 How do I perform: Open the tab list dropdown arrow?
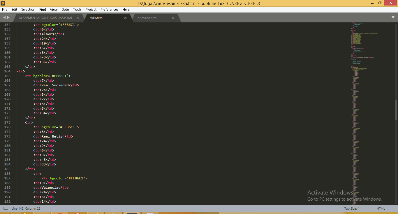(393, 18)
